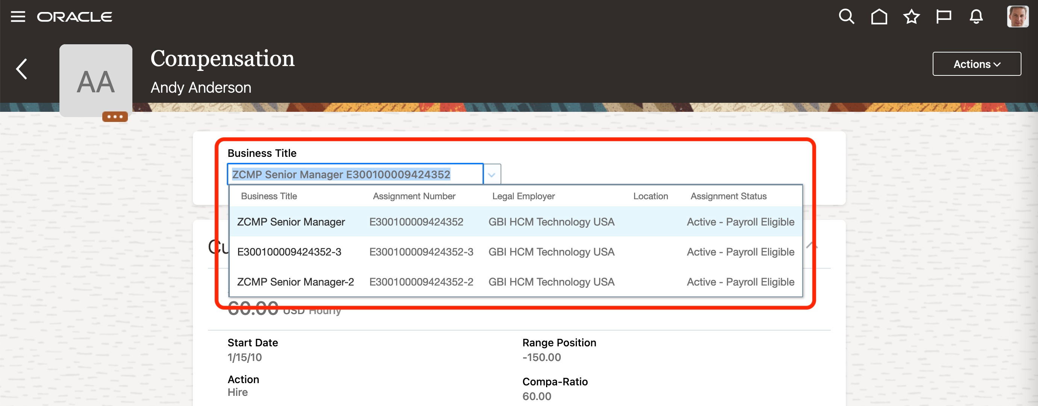Click the search magnifier icon
Image resolution: width=1038 pixels, height=406 pixels.
tap(846, 17)
